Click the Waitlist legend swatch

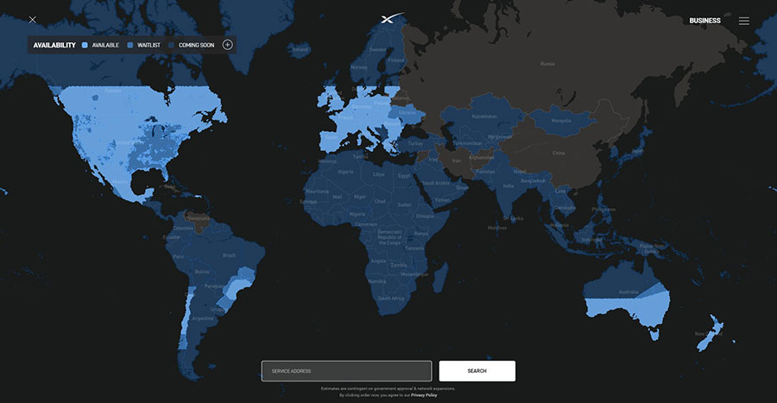click(x=130, y=45)
